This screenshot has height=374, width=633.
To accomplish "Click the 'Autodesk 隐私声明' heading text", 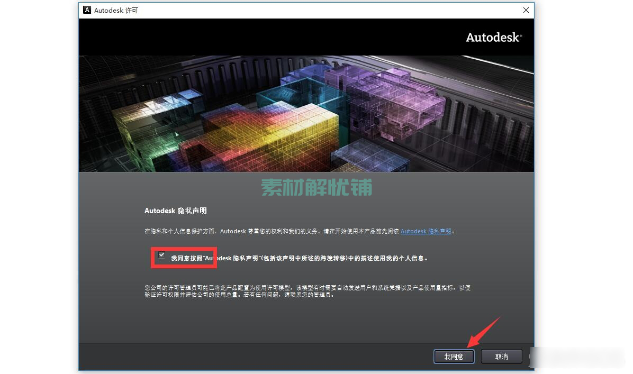I will 176,211.
